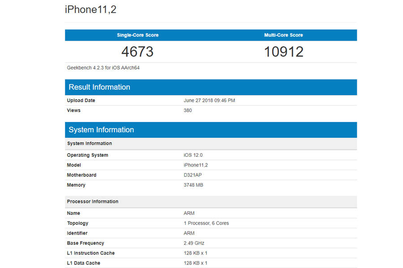Open the 1 Processor, 6 Cores link
The width and height of the screenshot is (403, 268).
pos(206,223)
